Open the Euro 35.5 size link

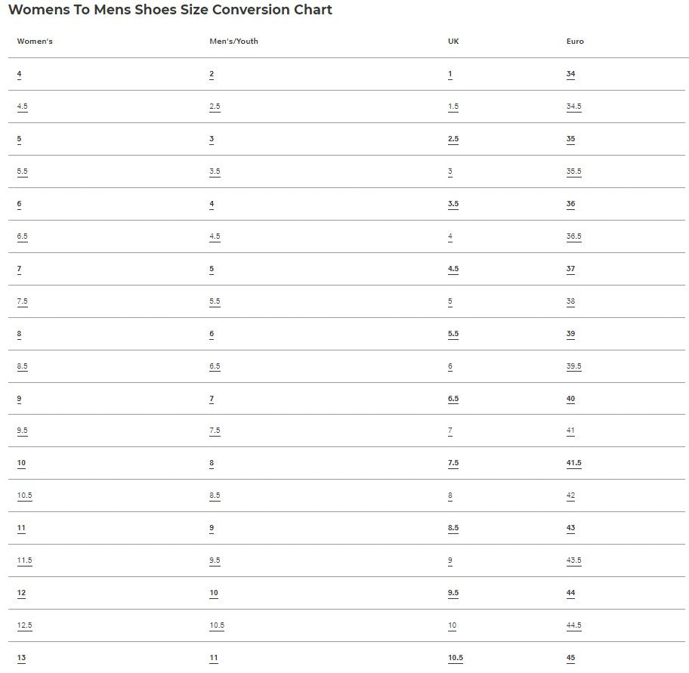(573, 171)
